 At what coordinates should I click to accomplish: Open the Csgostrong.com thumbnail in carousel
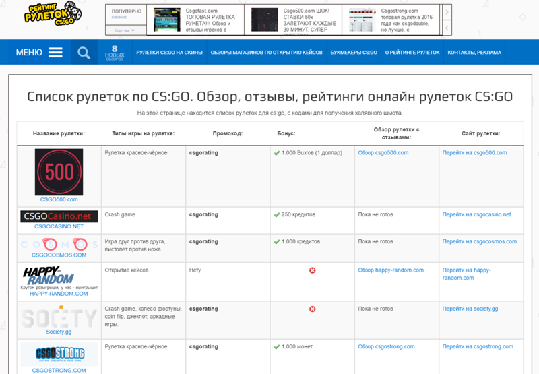click(362, 20)
